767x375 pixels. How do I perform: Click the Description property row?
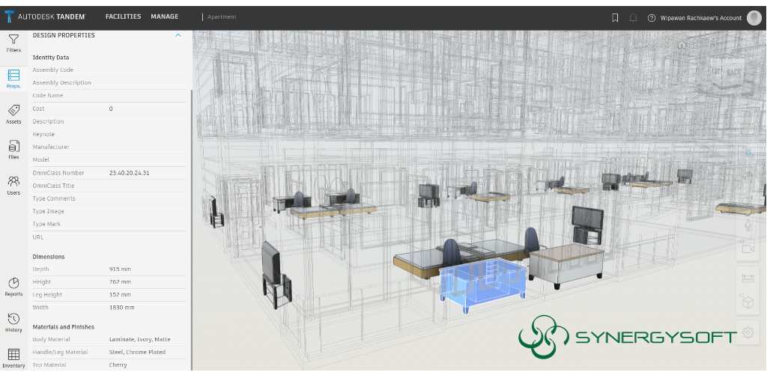pos(109,121)
